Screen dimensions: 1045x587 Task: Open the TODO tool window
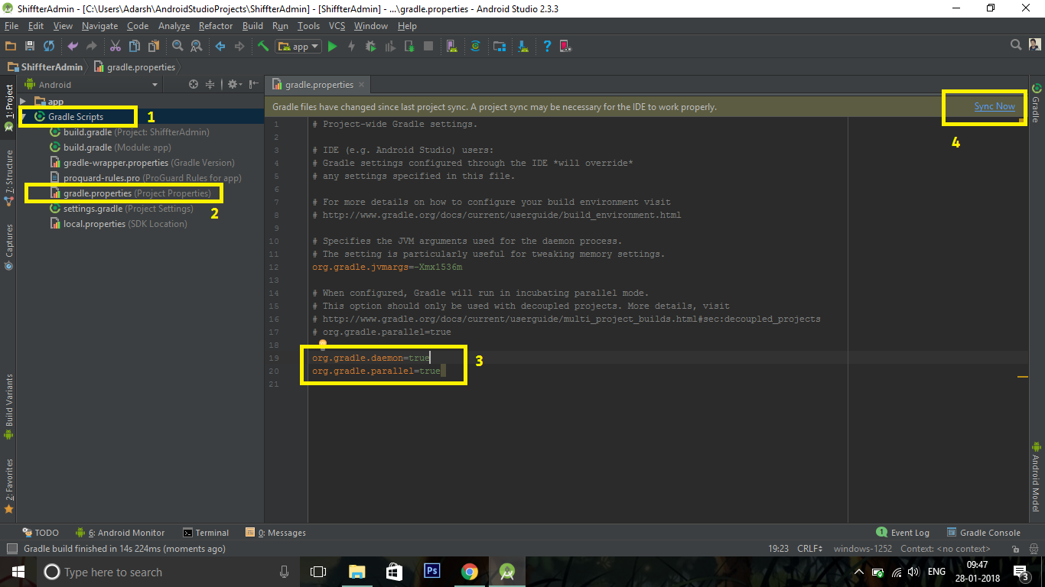(41, 533)
